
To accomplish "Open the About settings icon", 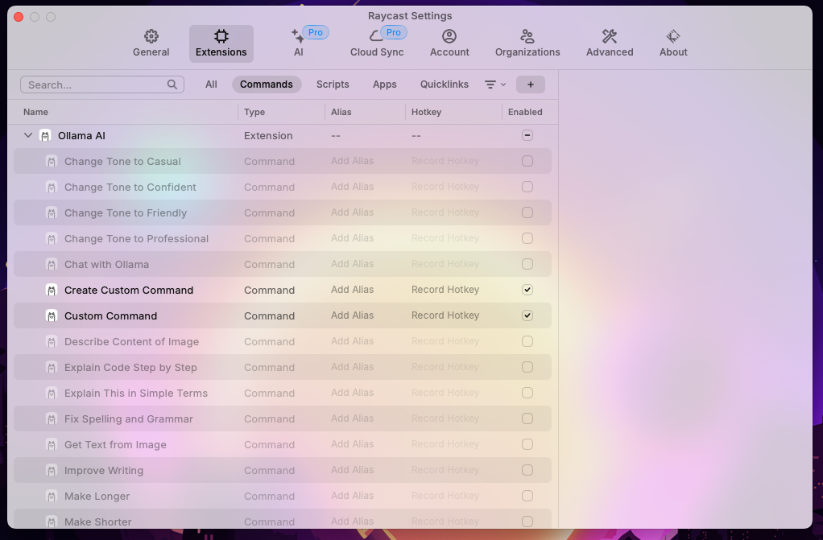I will [x=673, y=36].
